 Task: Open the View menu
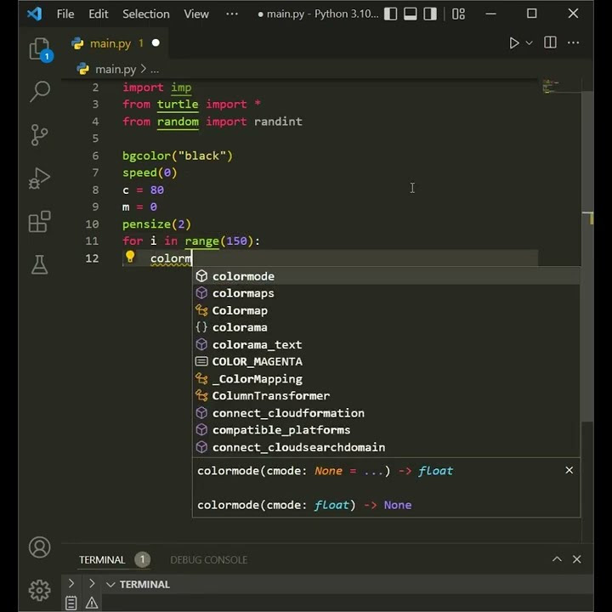196,14
